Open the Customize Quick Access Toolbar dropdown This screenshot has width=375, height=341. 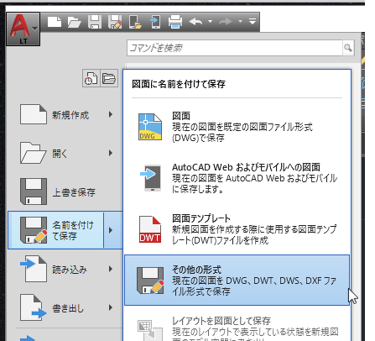tap(253, 21)
